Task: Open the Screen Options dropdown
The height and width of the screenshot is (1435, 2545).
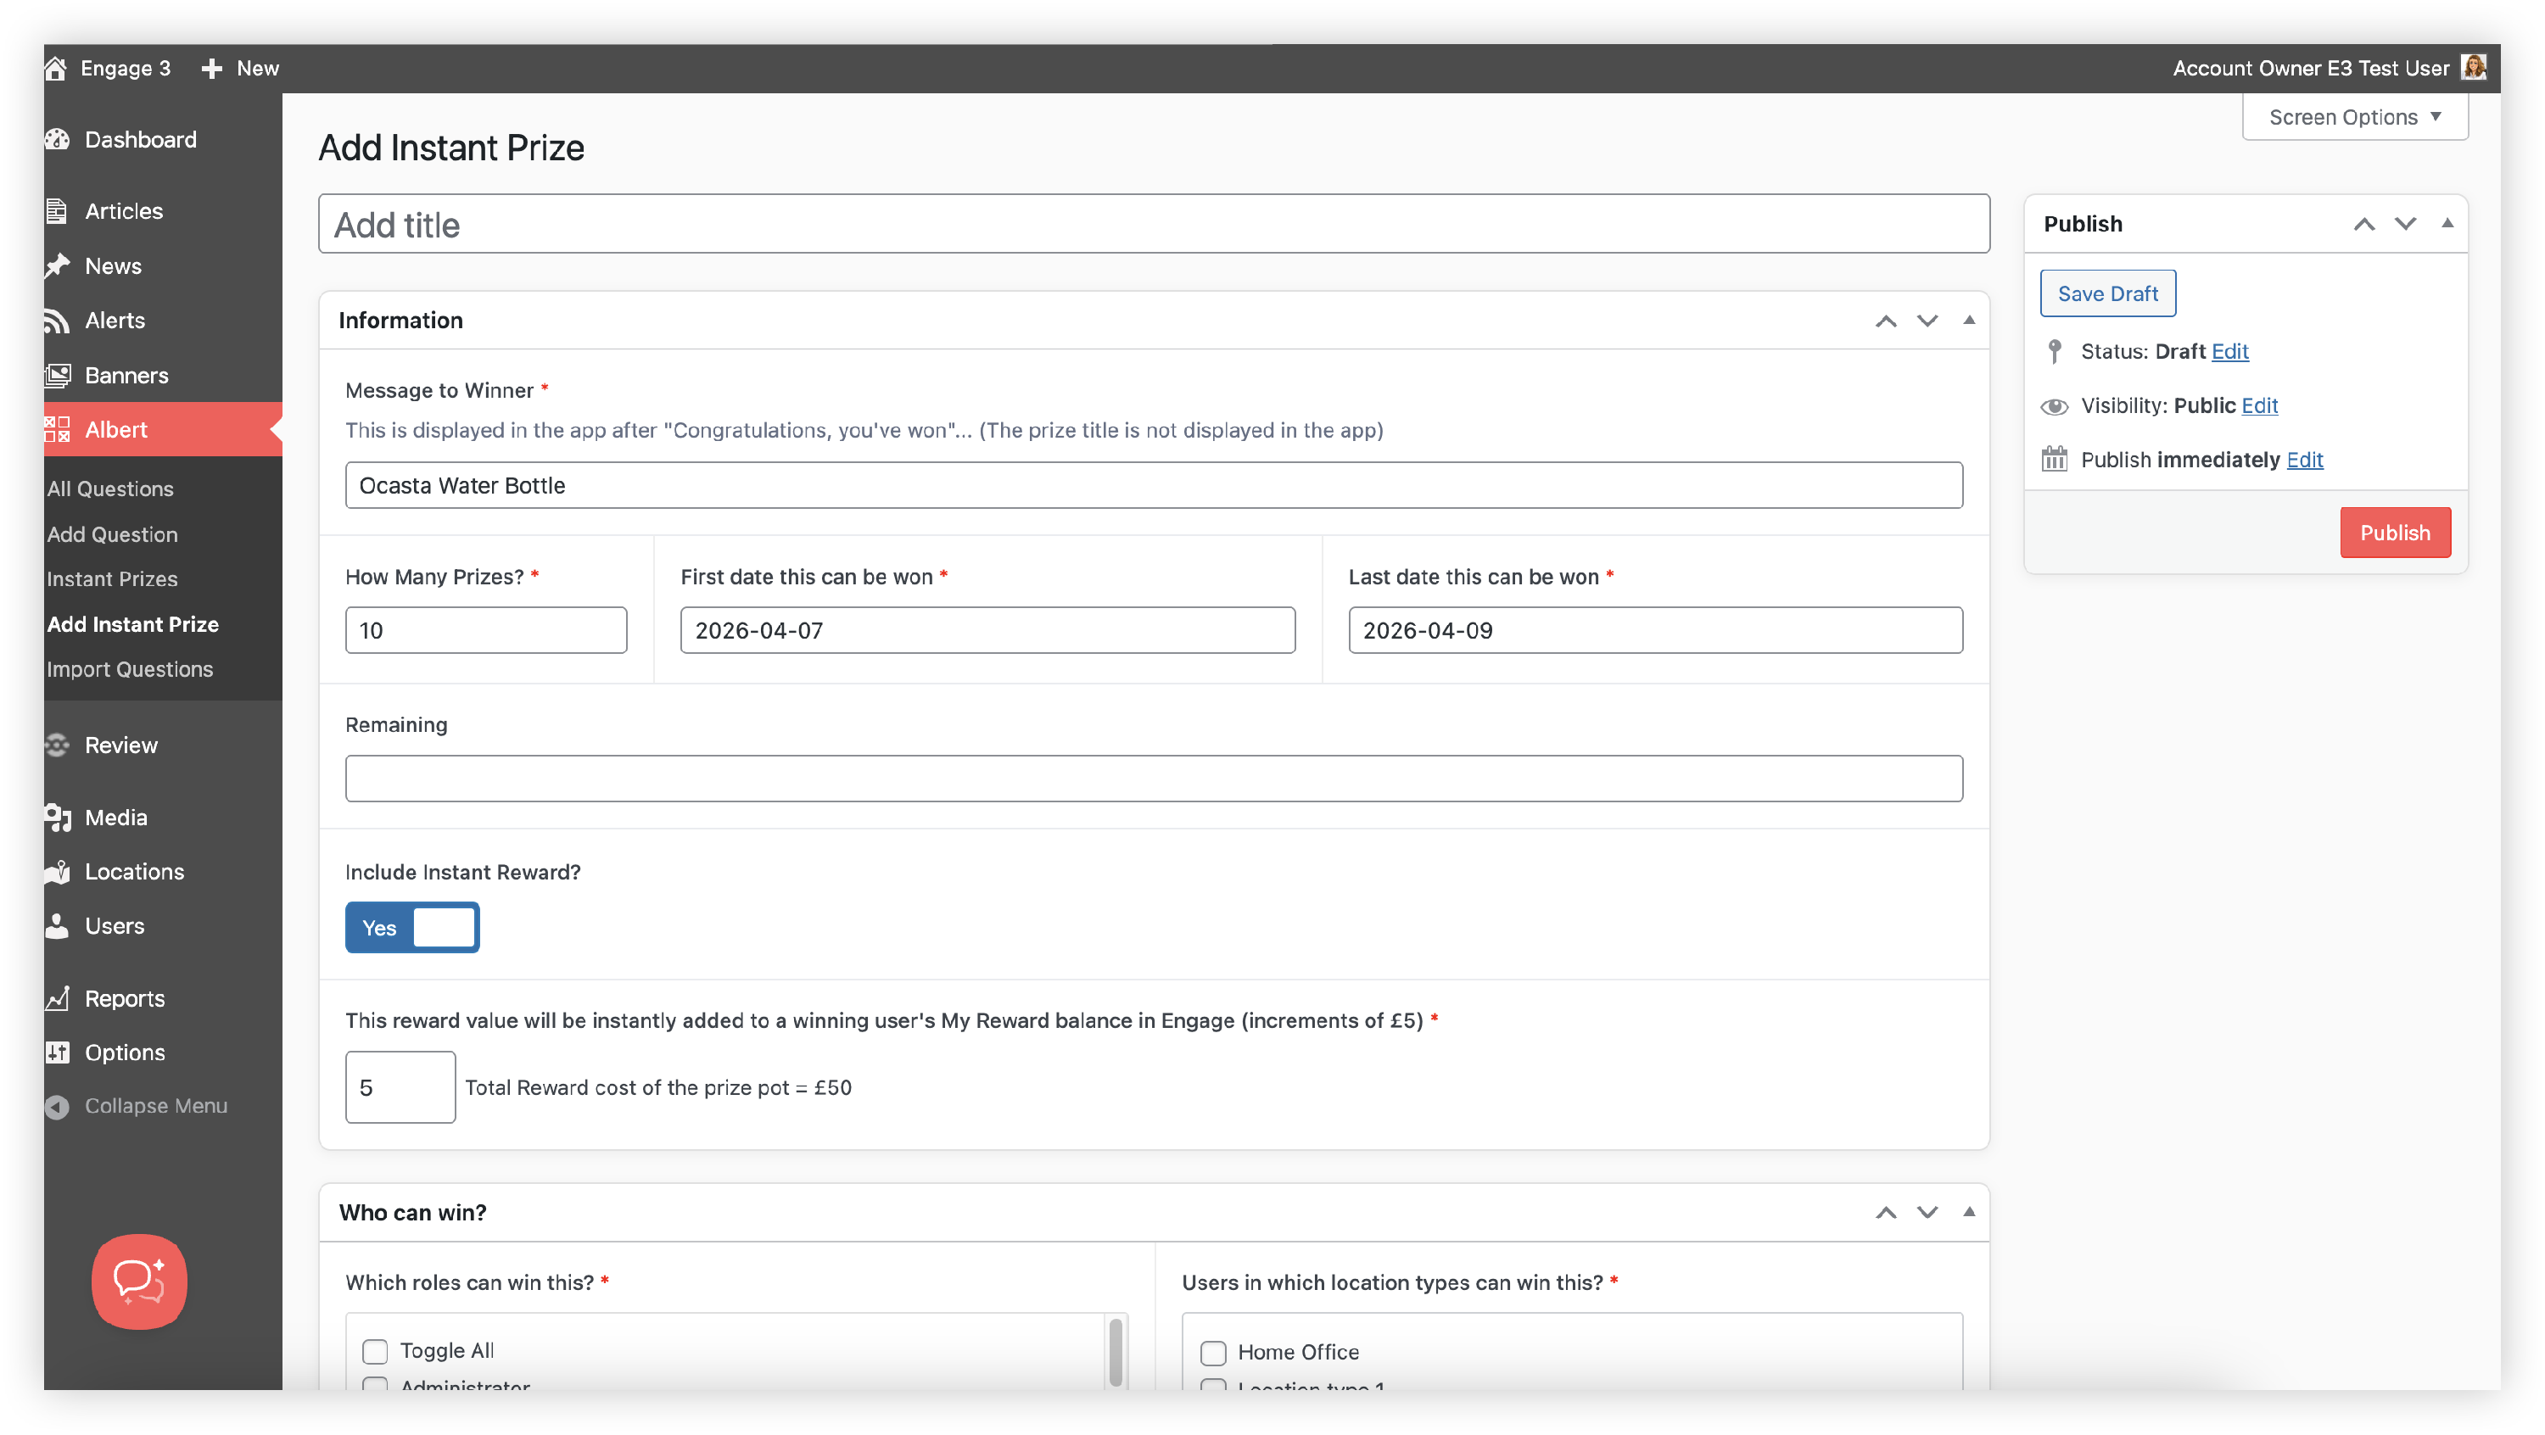Action: tap(2354, 116)
